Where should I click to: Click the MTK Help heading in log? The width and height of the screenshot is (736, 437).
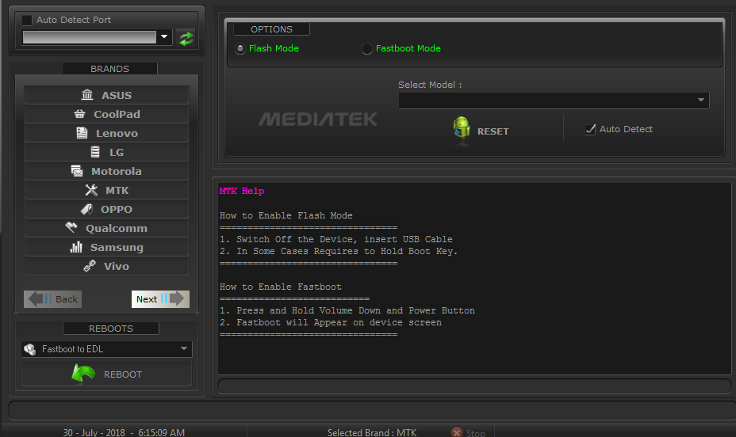coord(242,191)
